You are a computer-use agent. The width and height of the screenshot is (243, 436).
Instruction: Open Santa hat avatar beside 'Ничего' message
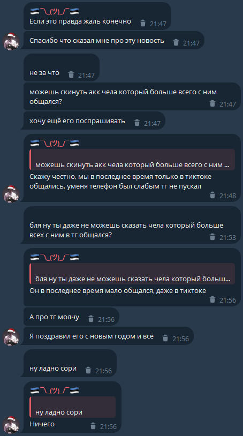pyautogui.click(x=11, y=425)
